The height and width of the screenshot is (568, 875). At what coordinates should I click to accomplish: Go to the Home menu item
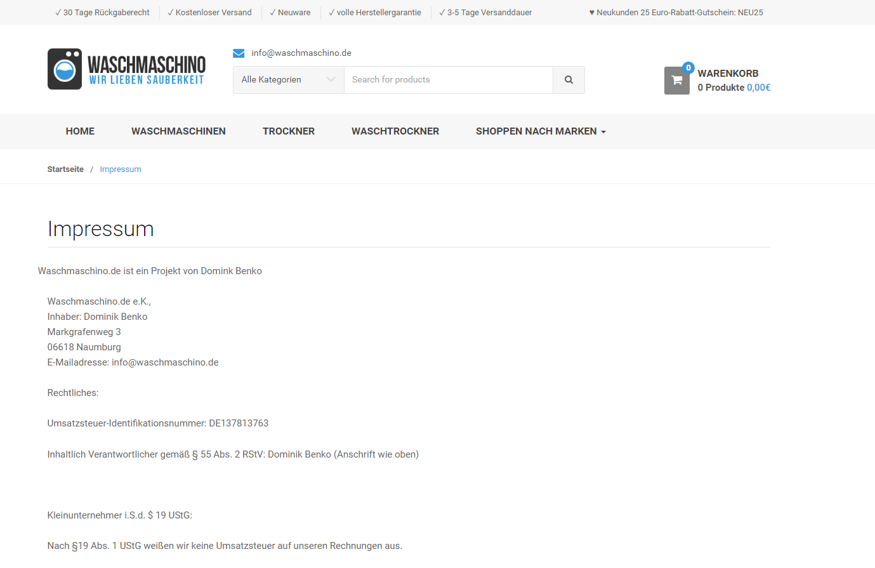pos(80,131)
